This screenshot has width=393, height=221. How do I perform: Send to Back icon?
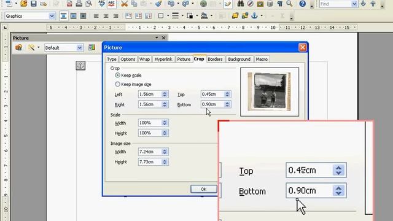(245, 16)
